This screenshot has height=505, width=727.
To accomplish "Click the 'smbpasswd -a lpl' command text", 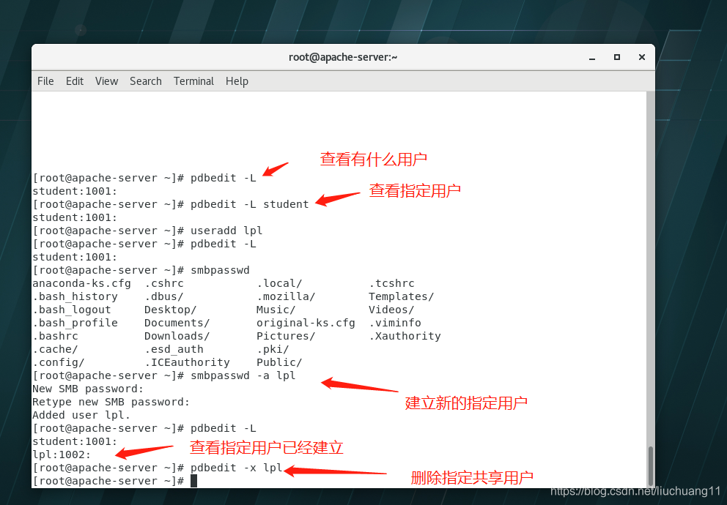I will (243, 375).
